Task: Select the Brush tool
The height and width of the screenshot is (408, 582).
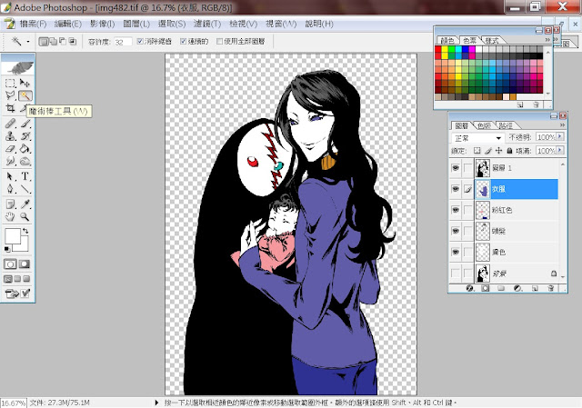Action: click(25, 124)
